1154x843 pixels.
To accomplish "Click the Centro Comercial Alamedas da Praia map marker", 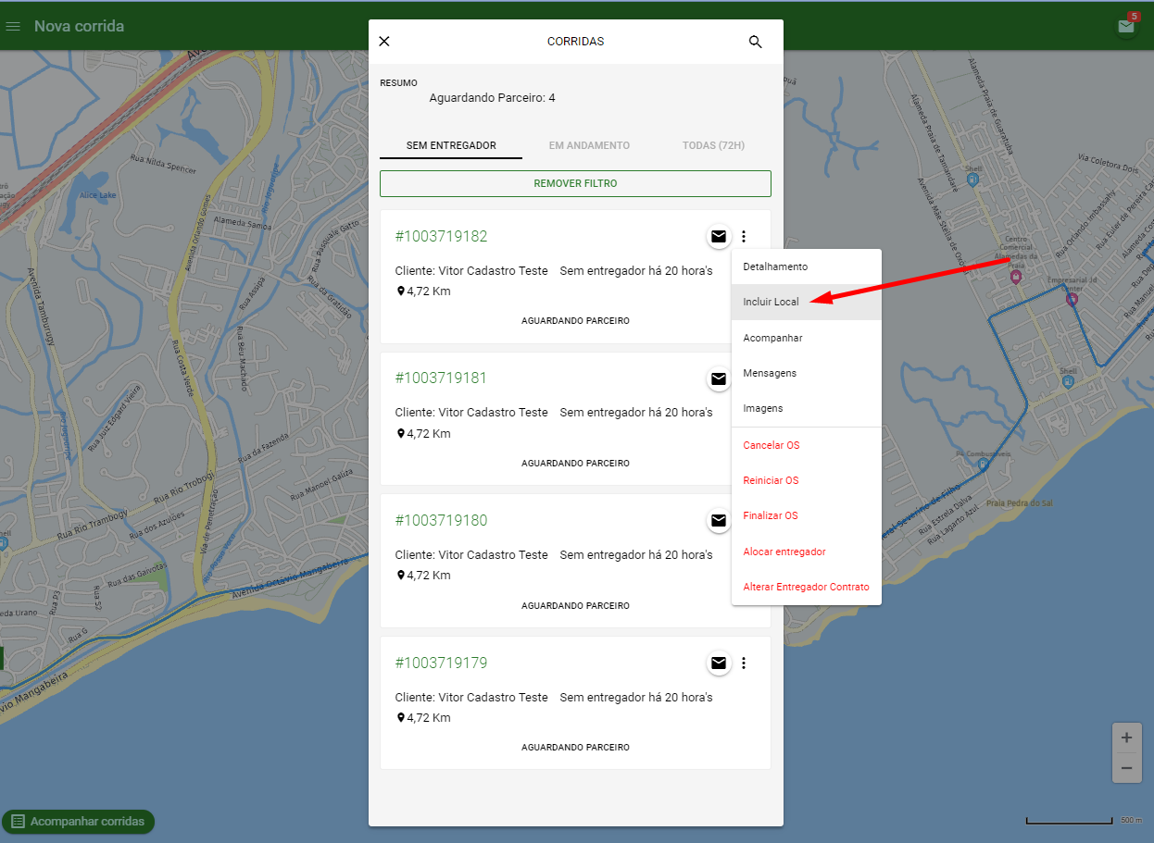I will click(1016, 276).
